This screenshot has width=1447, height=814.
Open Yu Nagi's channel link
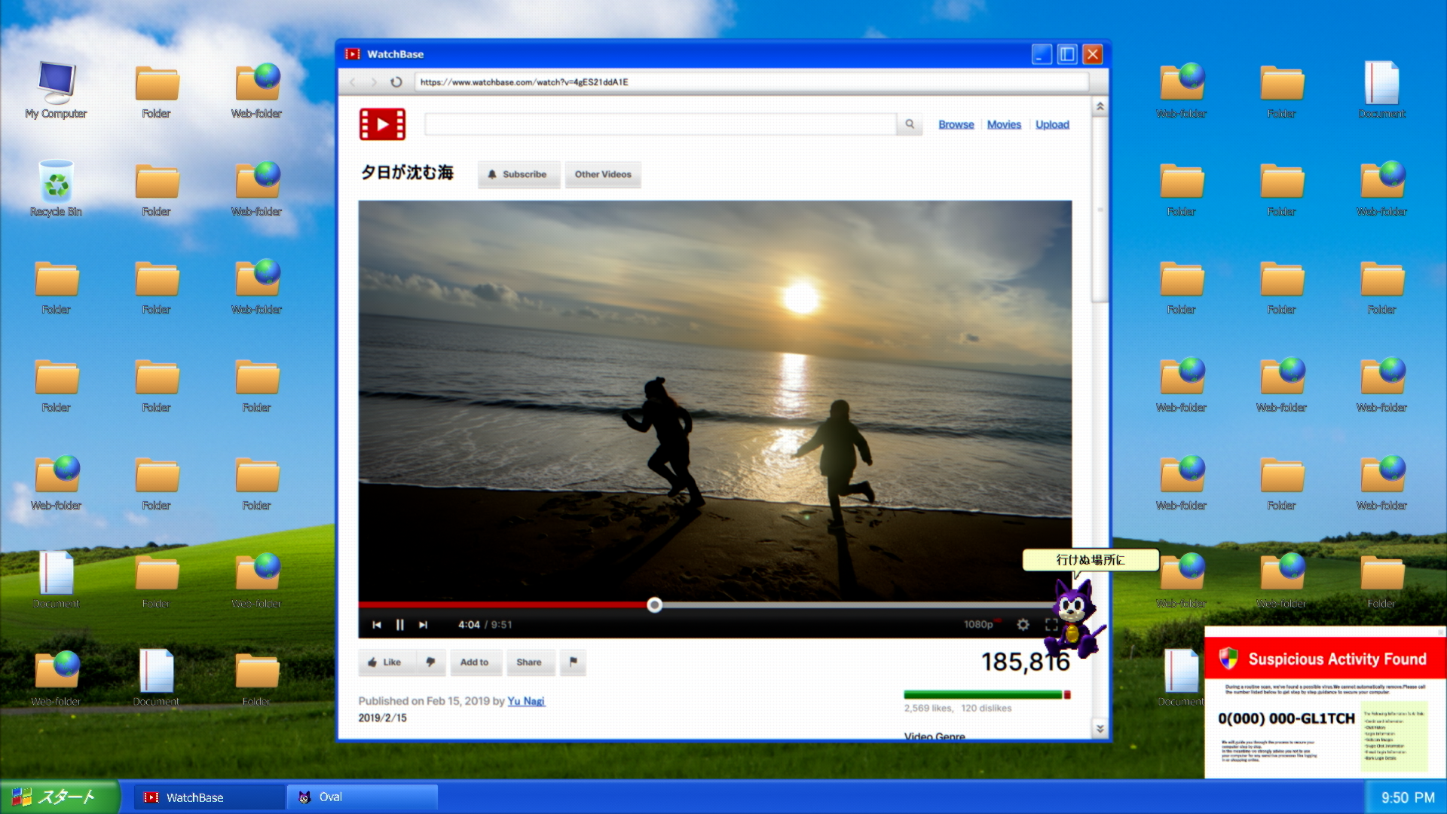tap(525, 701)
